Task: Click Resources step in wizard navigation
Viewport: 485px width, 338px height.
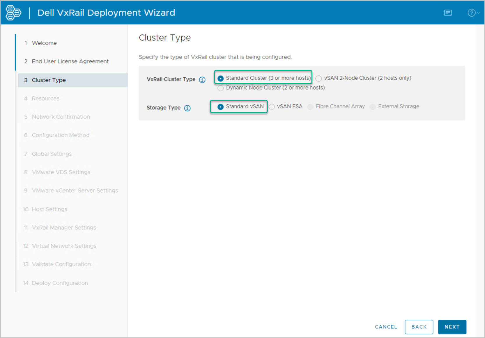Action: (45, 99)
